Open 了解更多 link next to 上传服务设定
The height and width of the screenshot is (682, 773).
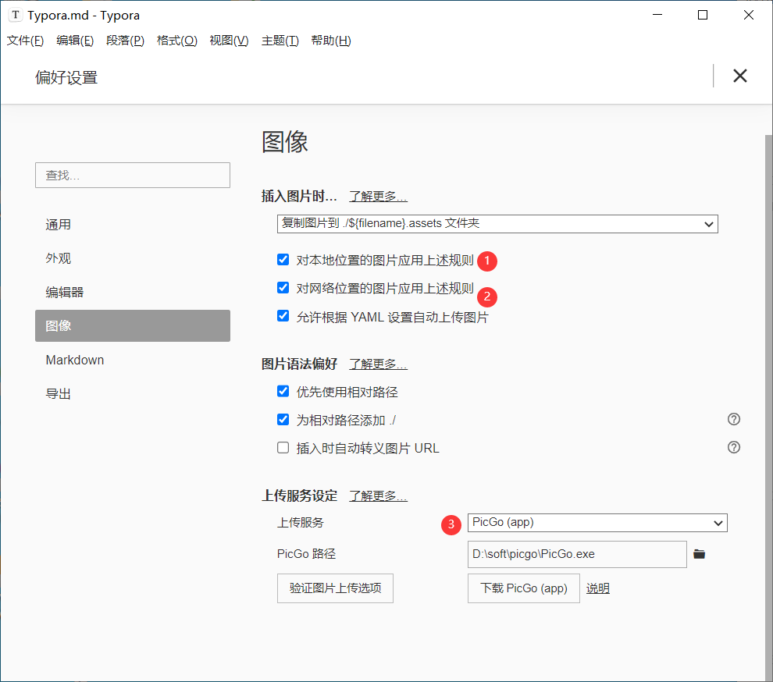[x=378, y=496]
